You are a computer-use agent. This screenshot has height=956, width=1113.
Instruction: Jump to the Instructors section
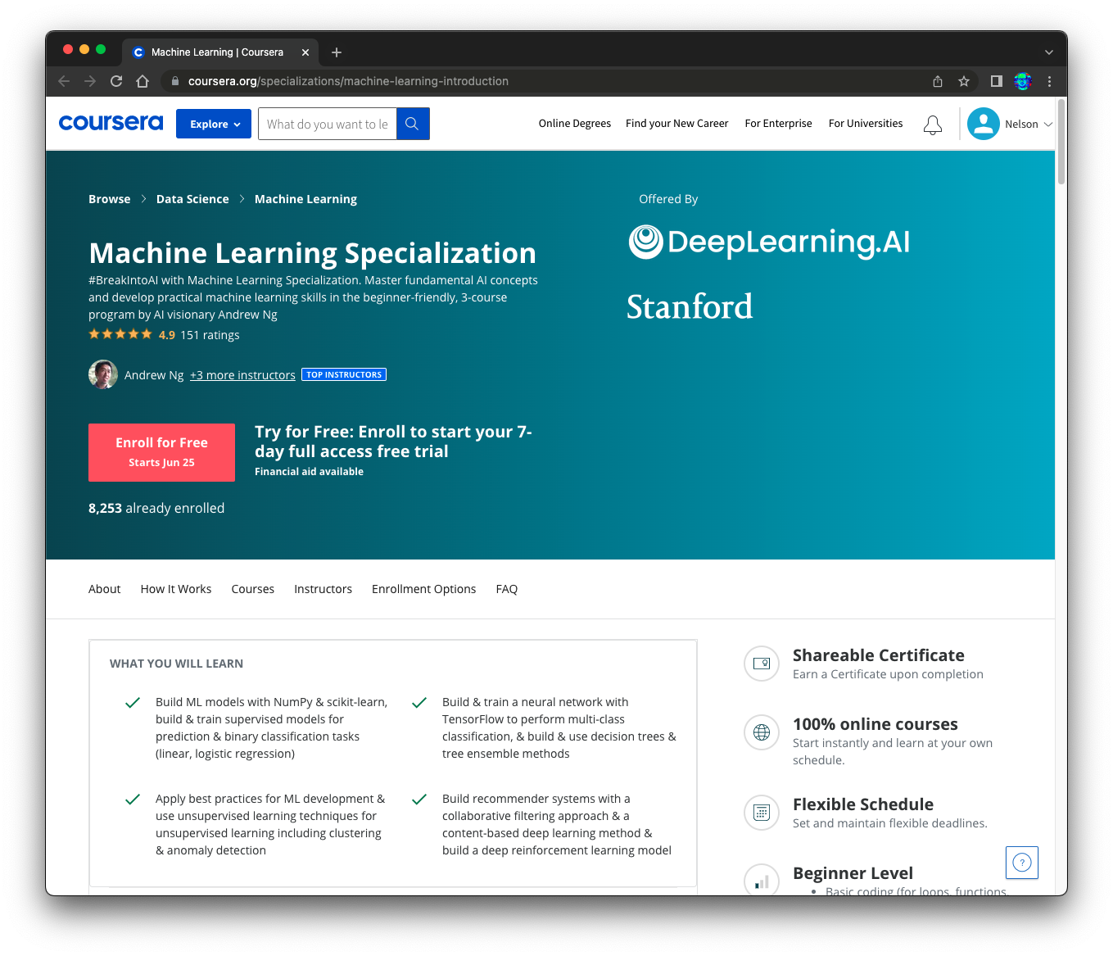click(323, 589)
